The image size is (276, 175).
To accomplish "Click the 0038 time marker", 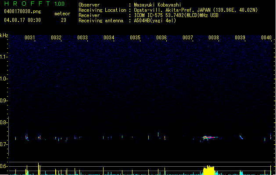I will coord(214,38).
